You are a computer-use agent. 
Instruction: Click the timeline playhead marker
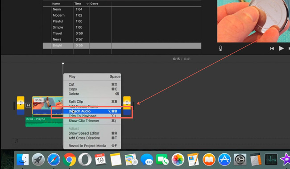[x=63, y=64]
